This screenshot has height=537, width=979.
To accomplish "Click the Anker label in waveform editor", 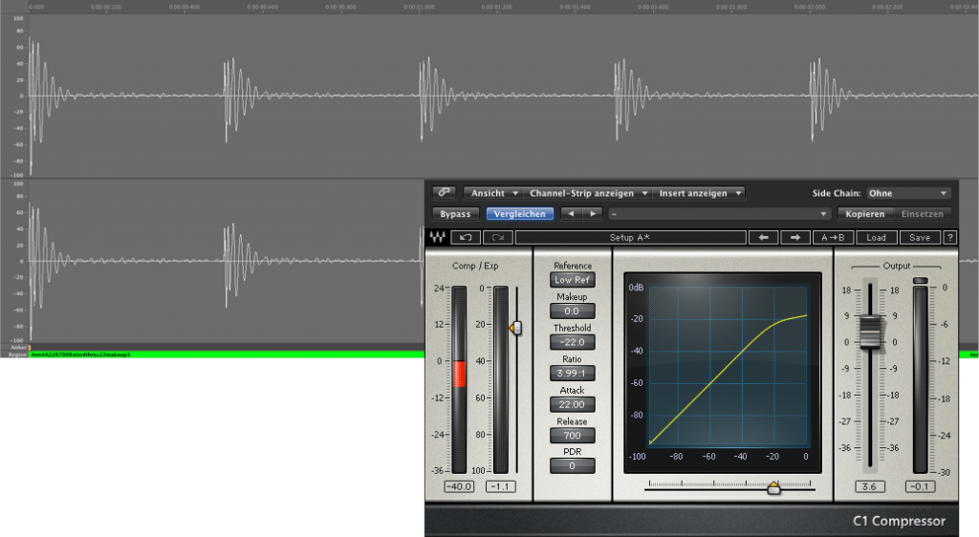I will click(18, 348).
